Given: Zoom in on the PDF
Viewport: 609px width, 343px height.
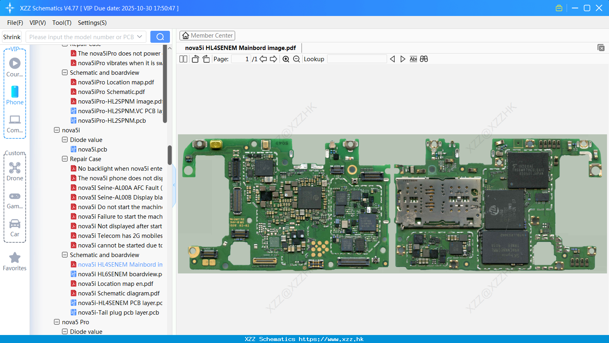Looking at the screenshot, I should click(x=286, y=59).
